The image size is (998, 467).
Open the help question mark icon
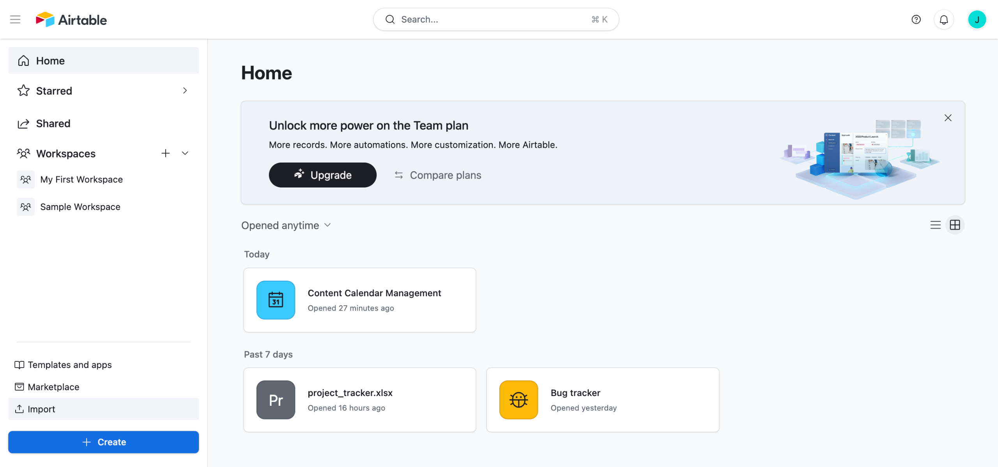pos(916,19)
